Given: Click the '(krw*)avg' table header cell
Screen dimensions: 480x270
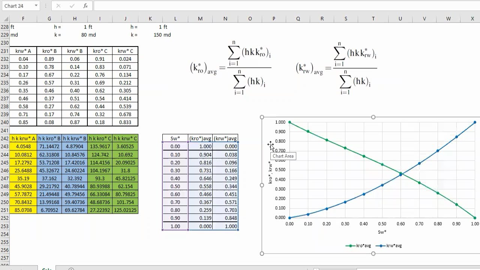Looking at the screenshot, I should [225, 138].
